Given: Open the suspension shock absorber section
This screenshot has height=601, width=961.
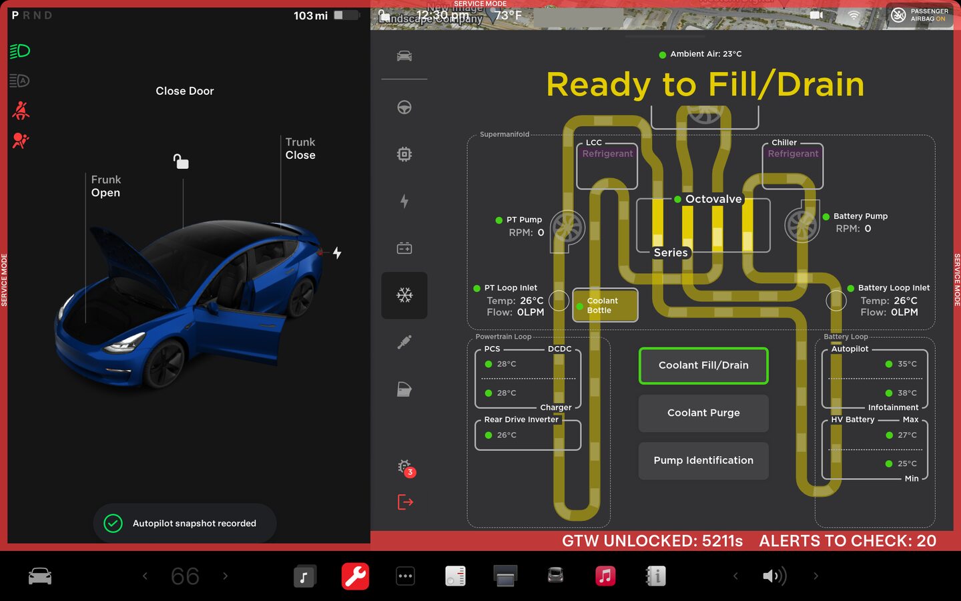Looking at the screenshot, I should click(404, 343).
